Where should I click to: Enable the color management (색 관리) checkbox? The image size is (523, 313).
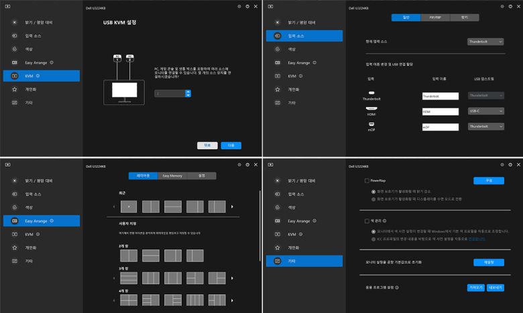click(x=367, y=221)
